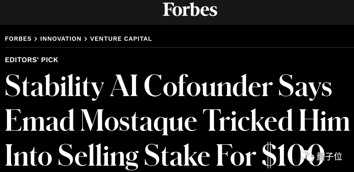Click the chevron after FORBES breadcrumb
The image size is (354, 172).
pyautogui.click(x=36, y=39)
